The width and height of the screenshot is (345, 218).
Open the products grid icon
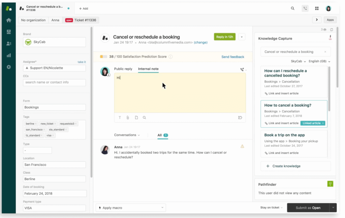(x=317, y=8)
